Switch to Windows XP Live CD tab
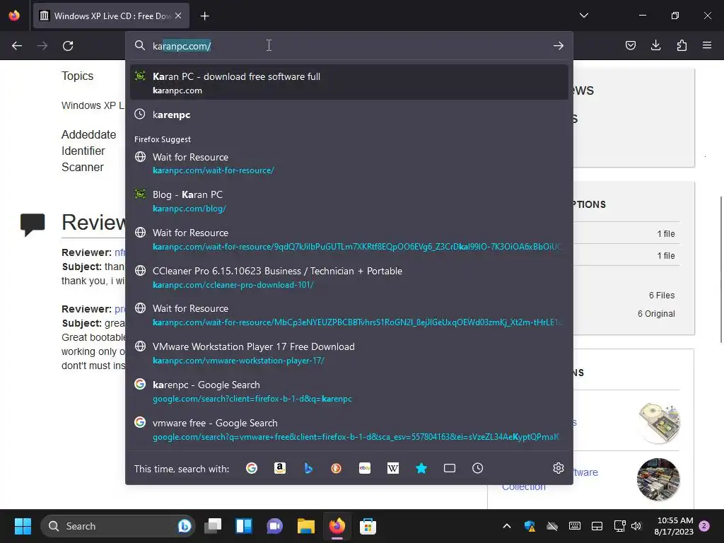Image resolution: width=724 pixels, height=543 pixels. point(110,16)
